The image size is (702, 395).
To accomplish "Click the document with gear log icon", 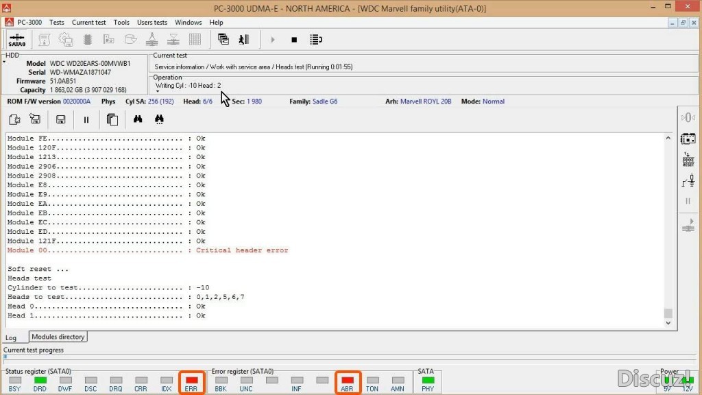I will (14, 119).
